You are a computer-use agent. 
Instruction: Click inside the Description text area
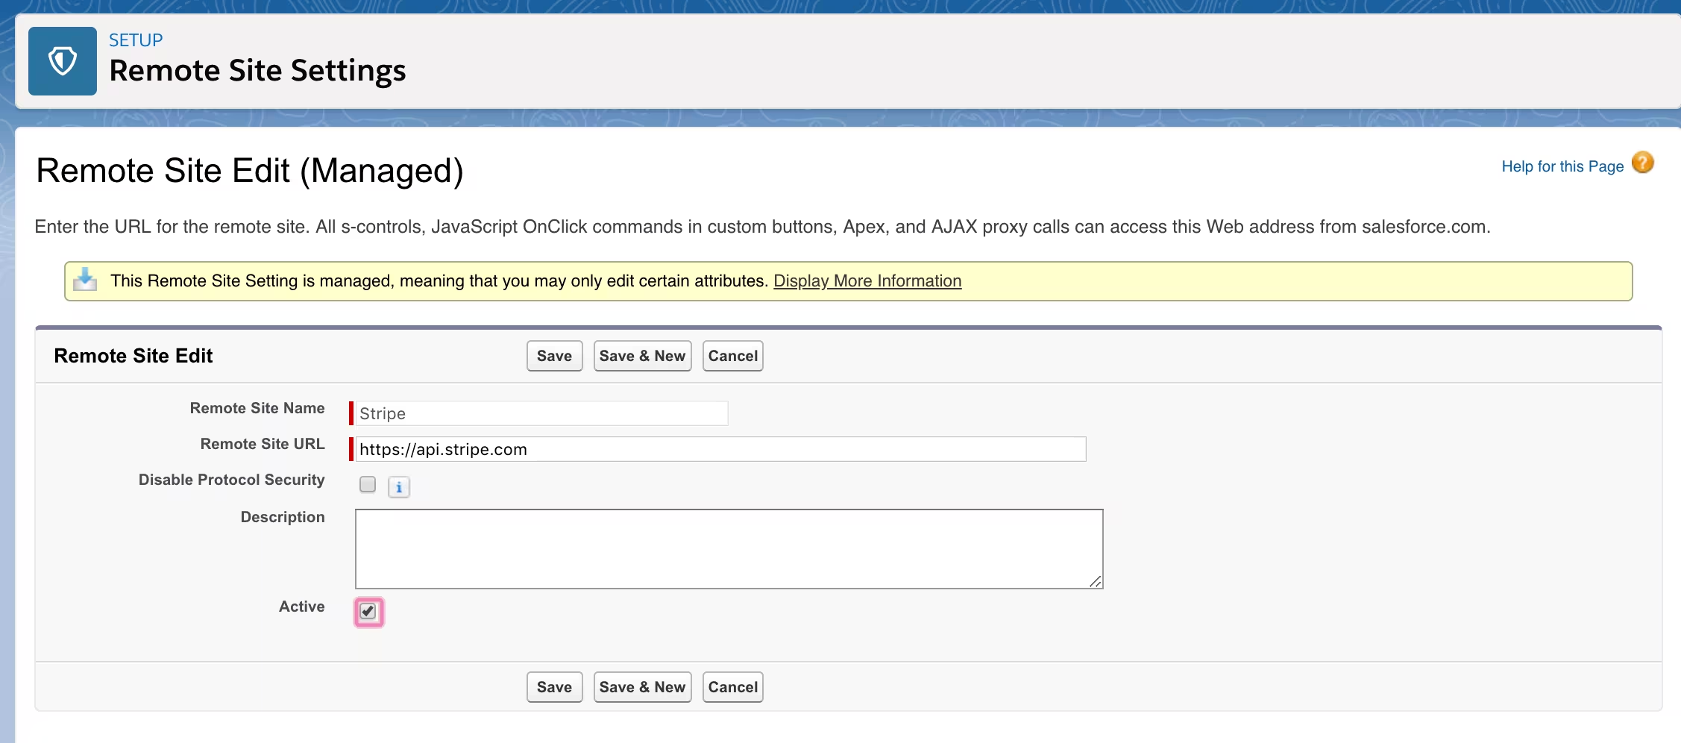point(729,548)
